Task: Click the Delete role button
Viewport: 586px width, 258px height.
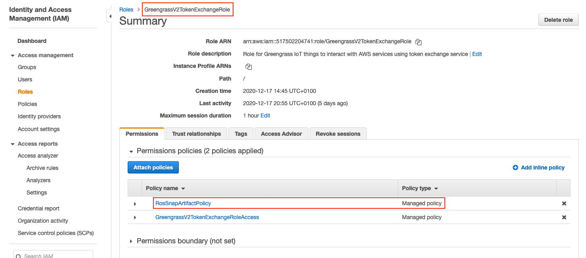Action: [558, 19]
